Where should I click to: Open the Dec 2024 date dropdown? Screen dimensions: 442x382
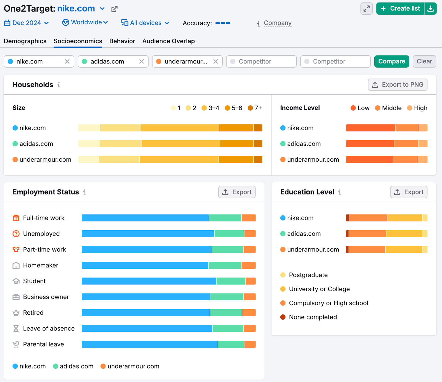[27, 23]
